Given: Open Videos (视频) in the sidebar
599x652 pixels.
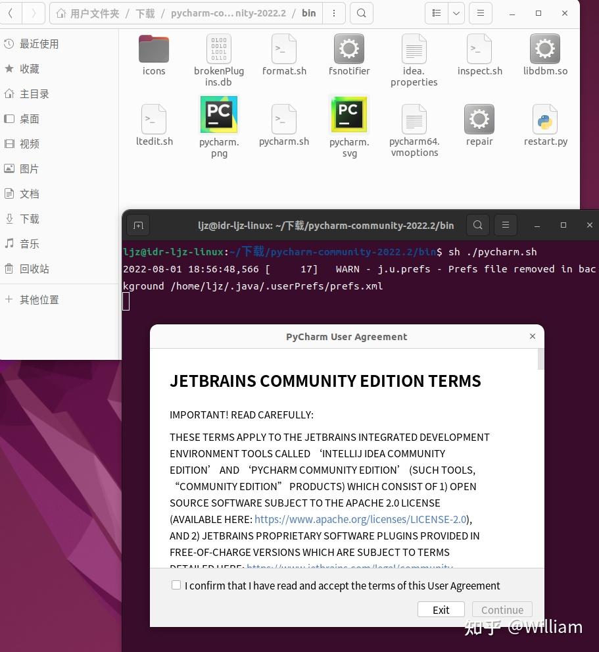Looking at the screenshot, I should (59, 144).
